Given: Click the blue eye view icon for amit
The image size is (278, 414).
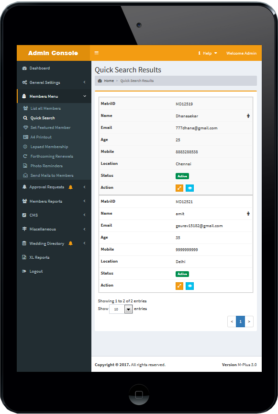Looking at the screenshot, I should (x=189, y=286).
